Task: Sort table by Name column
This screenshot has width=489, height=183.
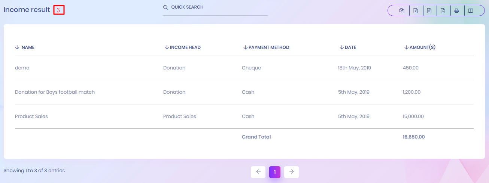Action: [28, 47]
